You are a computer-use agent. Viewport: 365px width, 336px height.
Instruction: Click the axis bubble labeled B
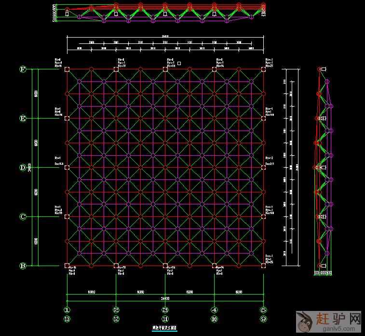coord(22,266)
